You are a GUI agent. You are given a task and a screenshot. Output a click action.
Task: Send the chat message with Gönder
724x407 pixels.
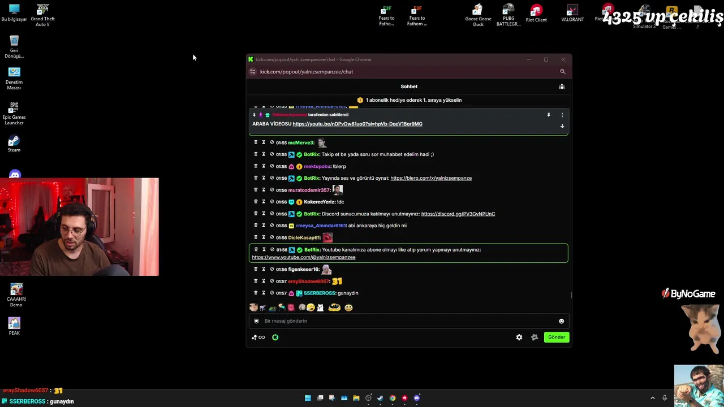coord(557,337)
